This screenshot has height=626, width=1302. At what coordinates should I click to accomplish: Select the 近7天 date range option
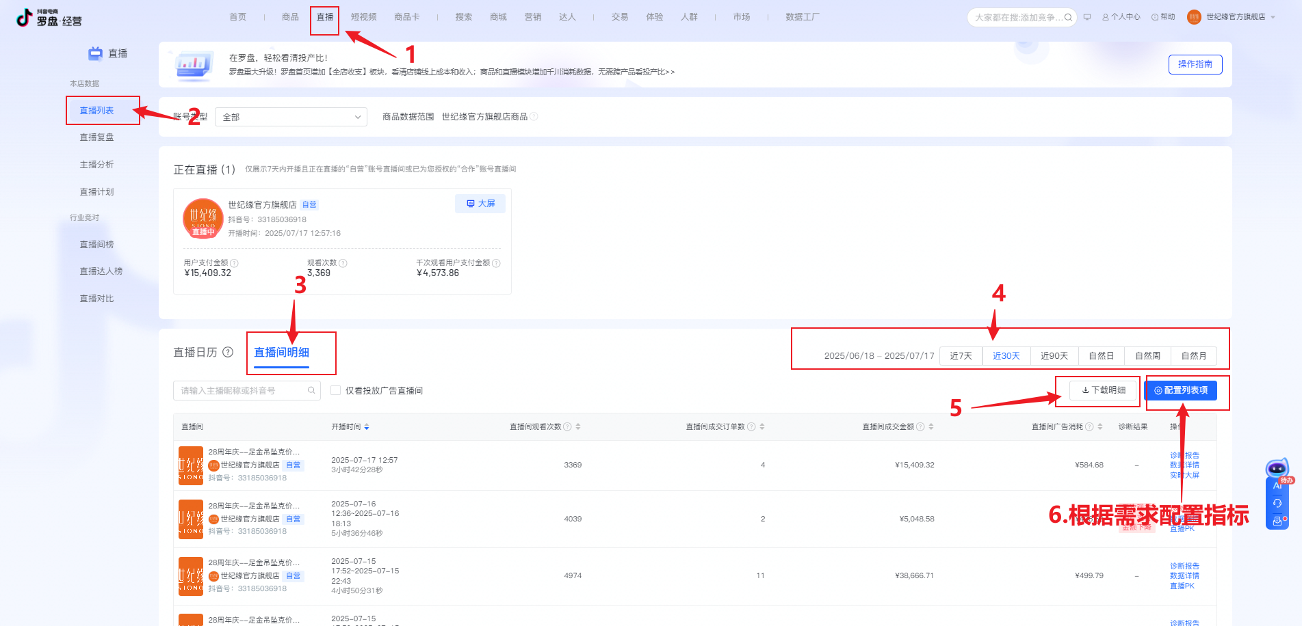pyautogui.click(x=961, y=355)
